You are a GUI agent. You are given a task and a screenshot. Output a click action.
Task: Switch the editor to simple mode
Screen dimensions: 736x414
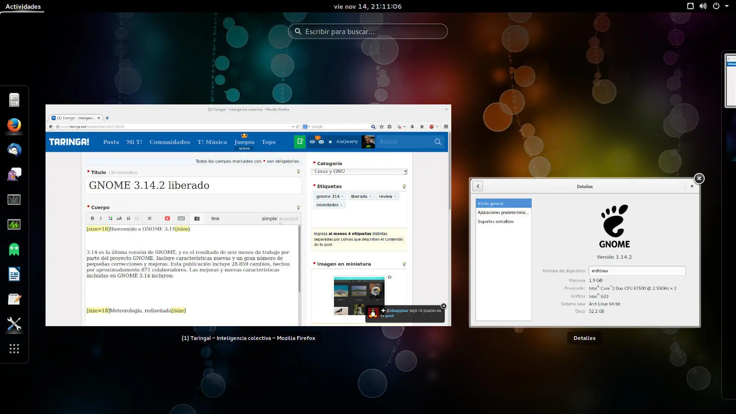[269, 218]
